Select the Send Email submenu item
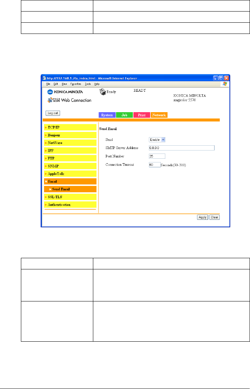250x389 pixels. tap(70, 189)
